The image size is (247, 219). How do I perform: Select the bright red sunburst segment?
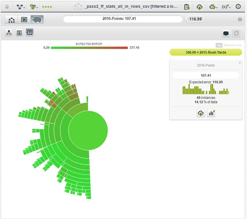point(52,102)
